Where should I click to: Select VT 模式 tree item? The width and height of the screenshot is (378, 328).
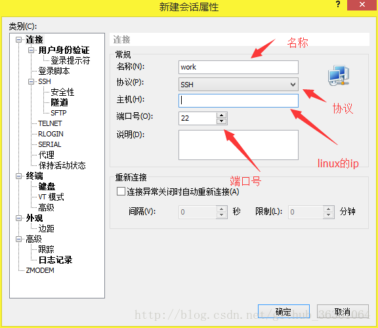point(51,197)
